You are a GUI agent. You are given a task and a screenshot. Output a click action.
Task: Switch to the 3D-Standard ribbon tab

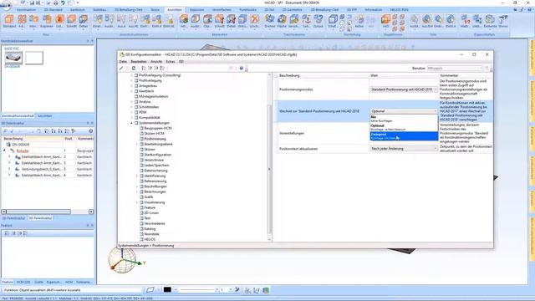(x=53, y=10)
